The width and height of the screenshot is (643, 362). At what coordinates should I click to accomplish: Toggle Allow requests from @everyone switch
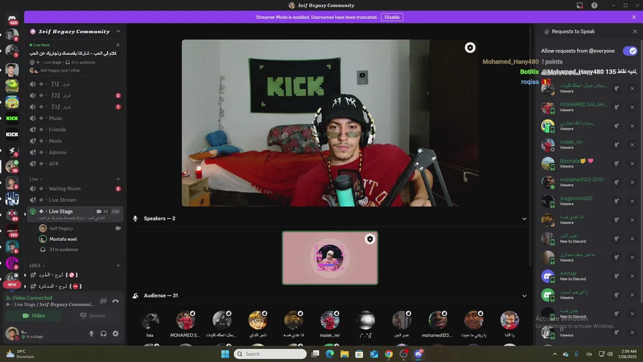(630, 51)
